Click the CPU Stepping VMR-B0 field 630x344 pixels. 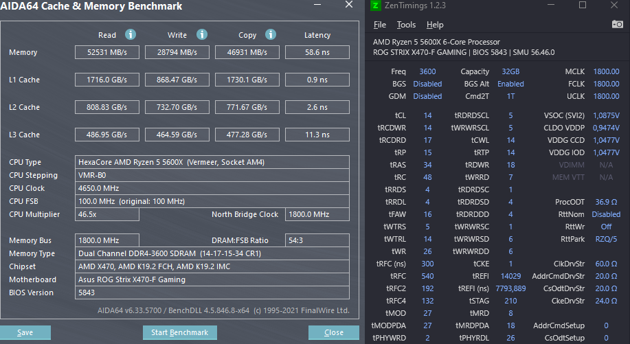pos(212,175)
